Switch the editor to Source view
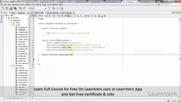This screenshot has height=102, width=181. pyautogui.click(x=34, y=16)
